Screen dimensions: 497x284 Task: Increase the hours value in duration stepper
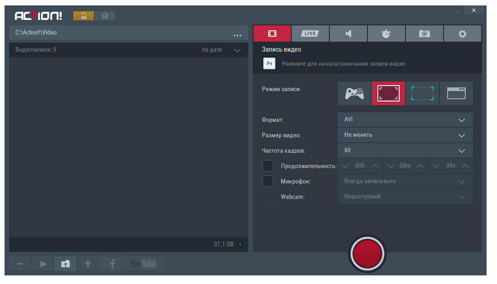click(x=375, y=166)
